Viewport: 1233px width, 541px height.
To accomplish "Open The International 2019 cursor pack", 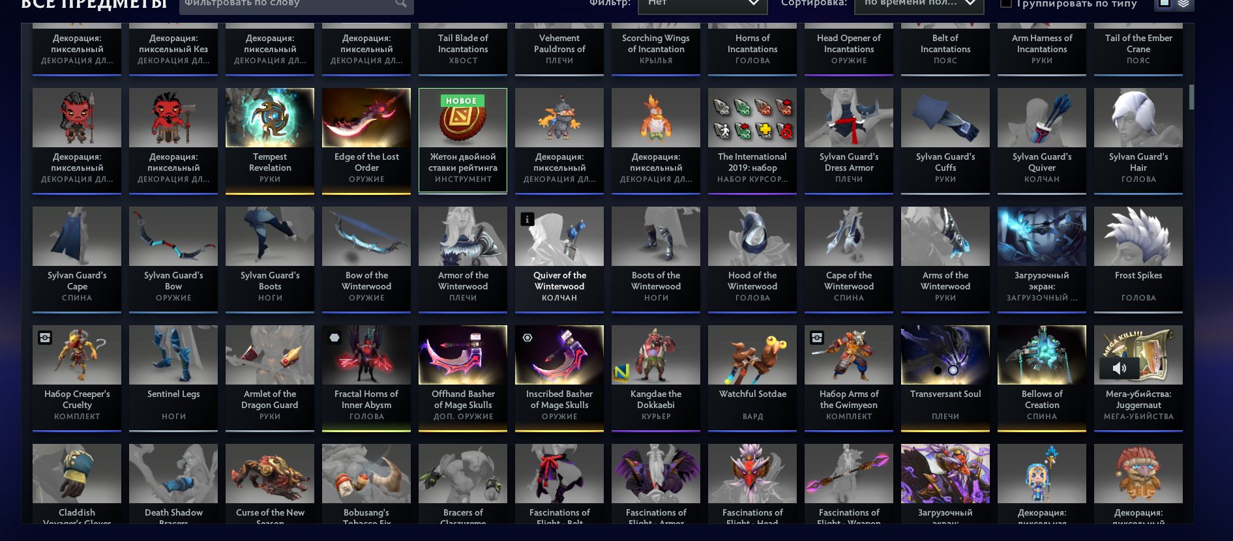I will (x=752, y=141).
